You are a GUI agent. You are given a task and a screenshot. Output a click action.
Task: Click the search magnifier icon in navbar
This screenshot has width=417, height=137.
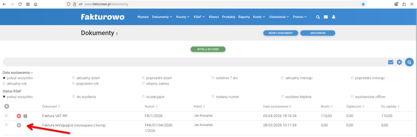click(x=318, y=17)
